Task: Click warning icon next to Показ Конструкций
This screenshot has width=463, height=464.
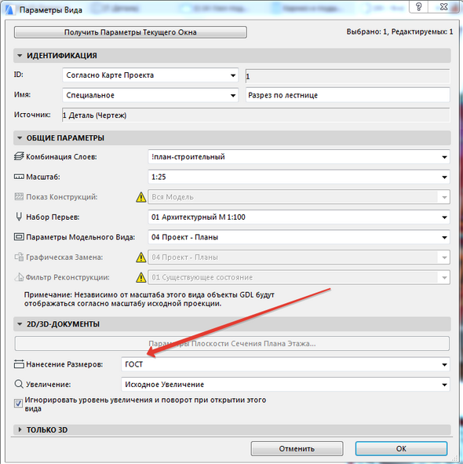Action: click(x=141, y=197)
